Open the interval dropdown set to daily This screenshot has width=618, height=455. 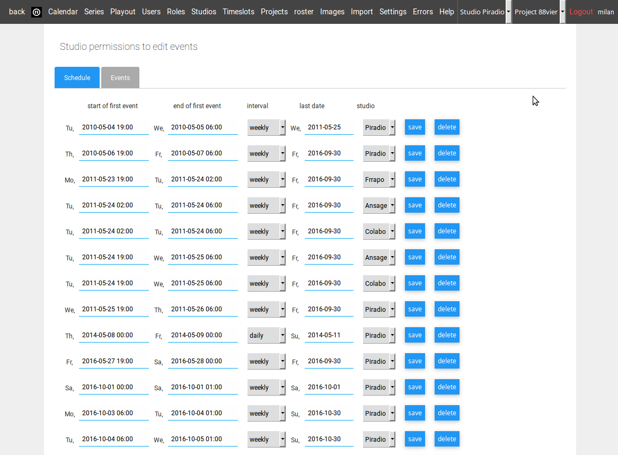(267, 336)
